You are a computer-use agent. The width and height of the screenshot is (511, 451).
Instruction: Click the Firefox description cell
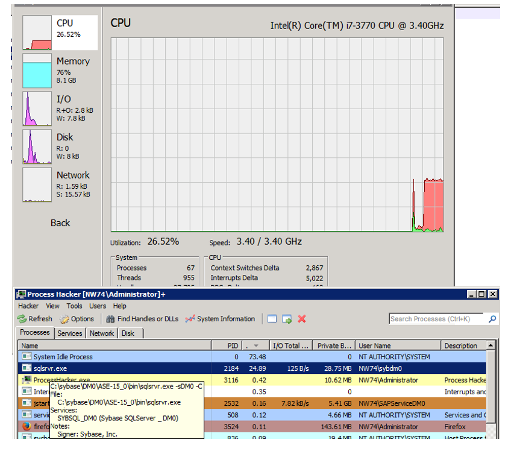click(x=455, y=427)
